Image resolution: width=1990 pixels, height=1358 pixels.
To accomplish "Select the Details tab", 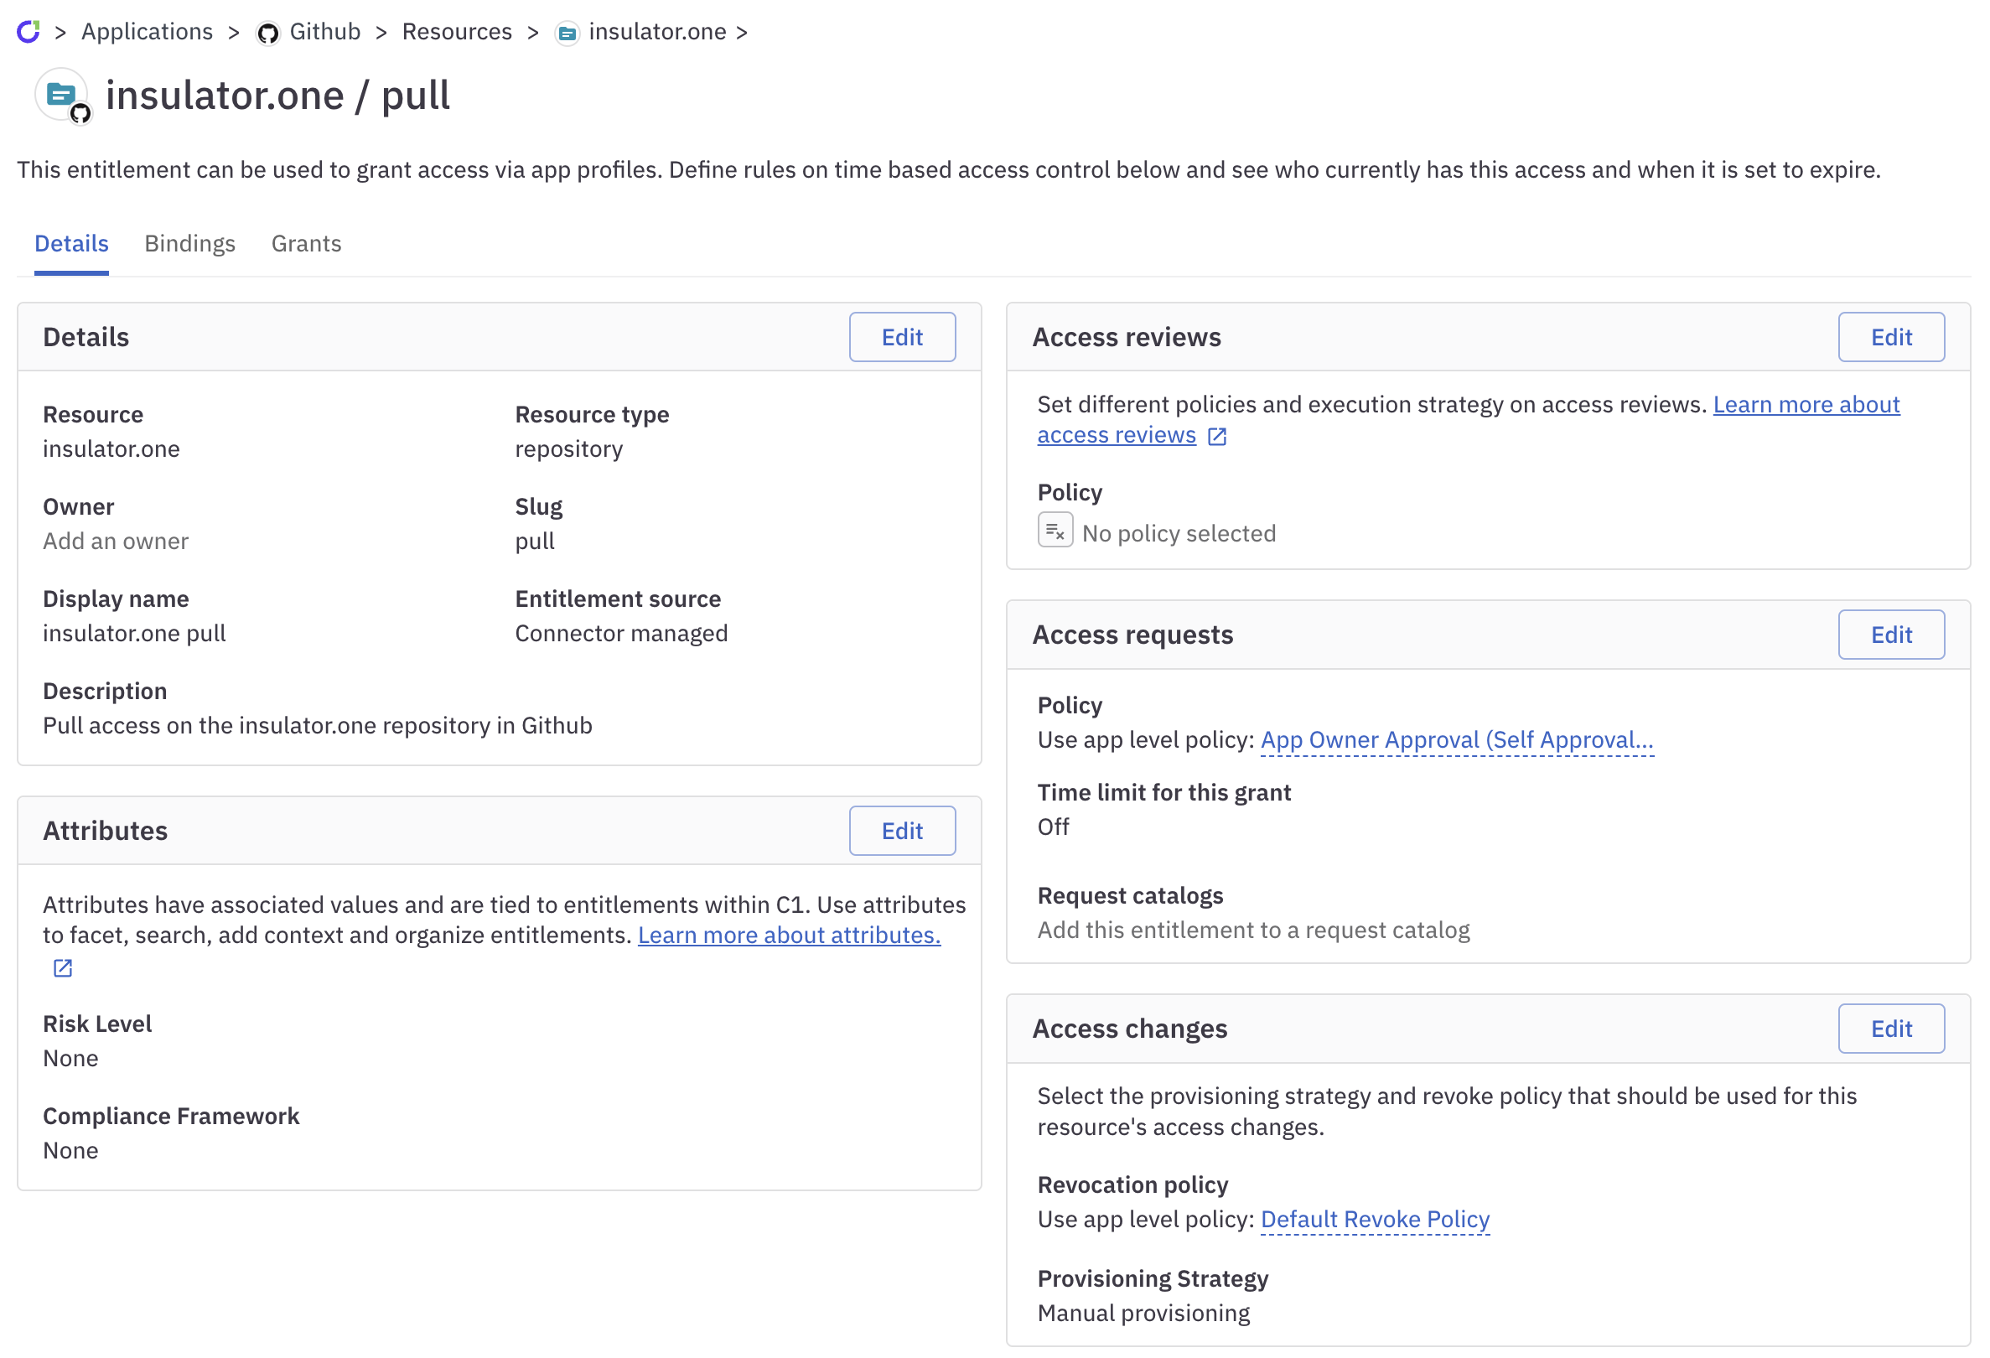I will tap(71, 243).
